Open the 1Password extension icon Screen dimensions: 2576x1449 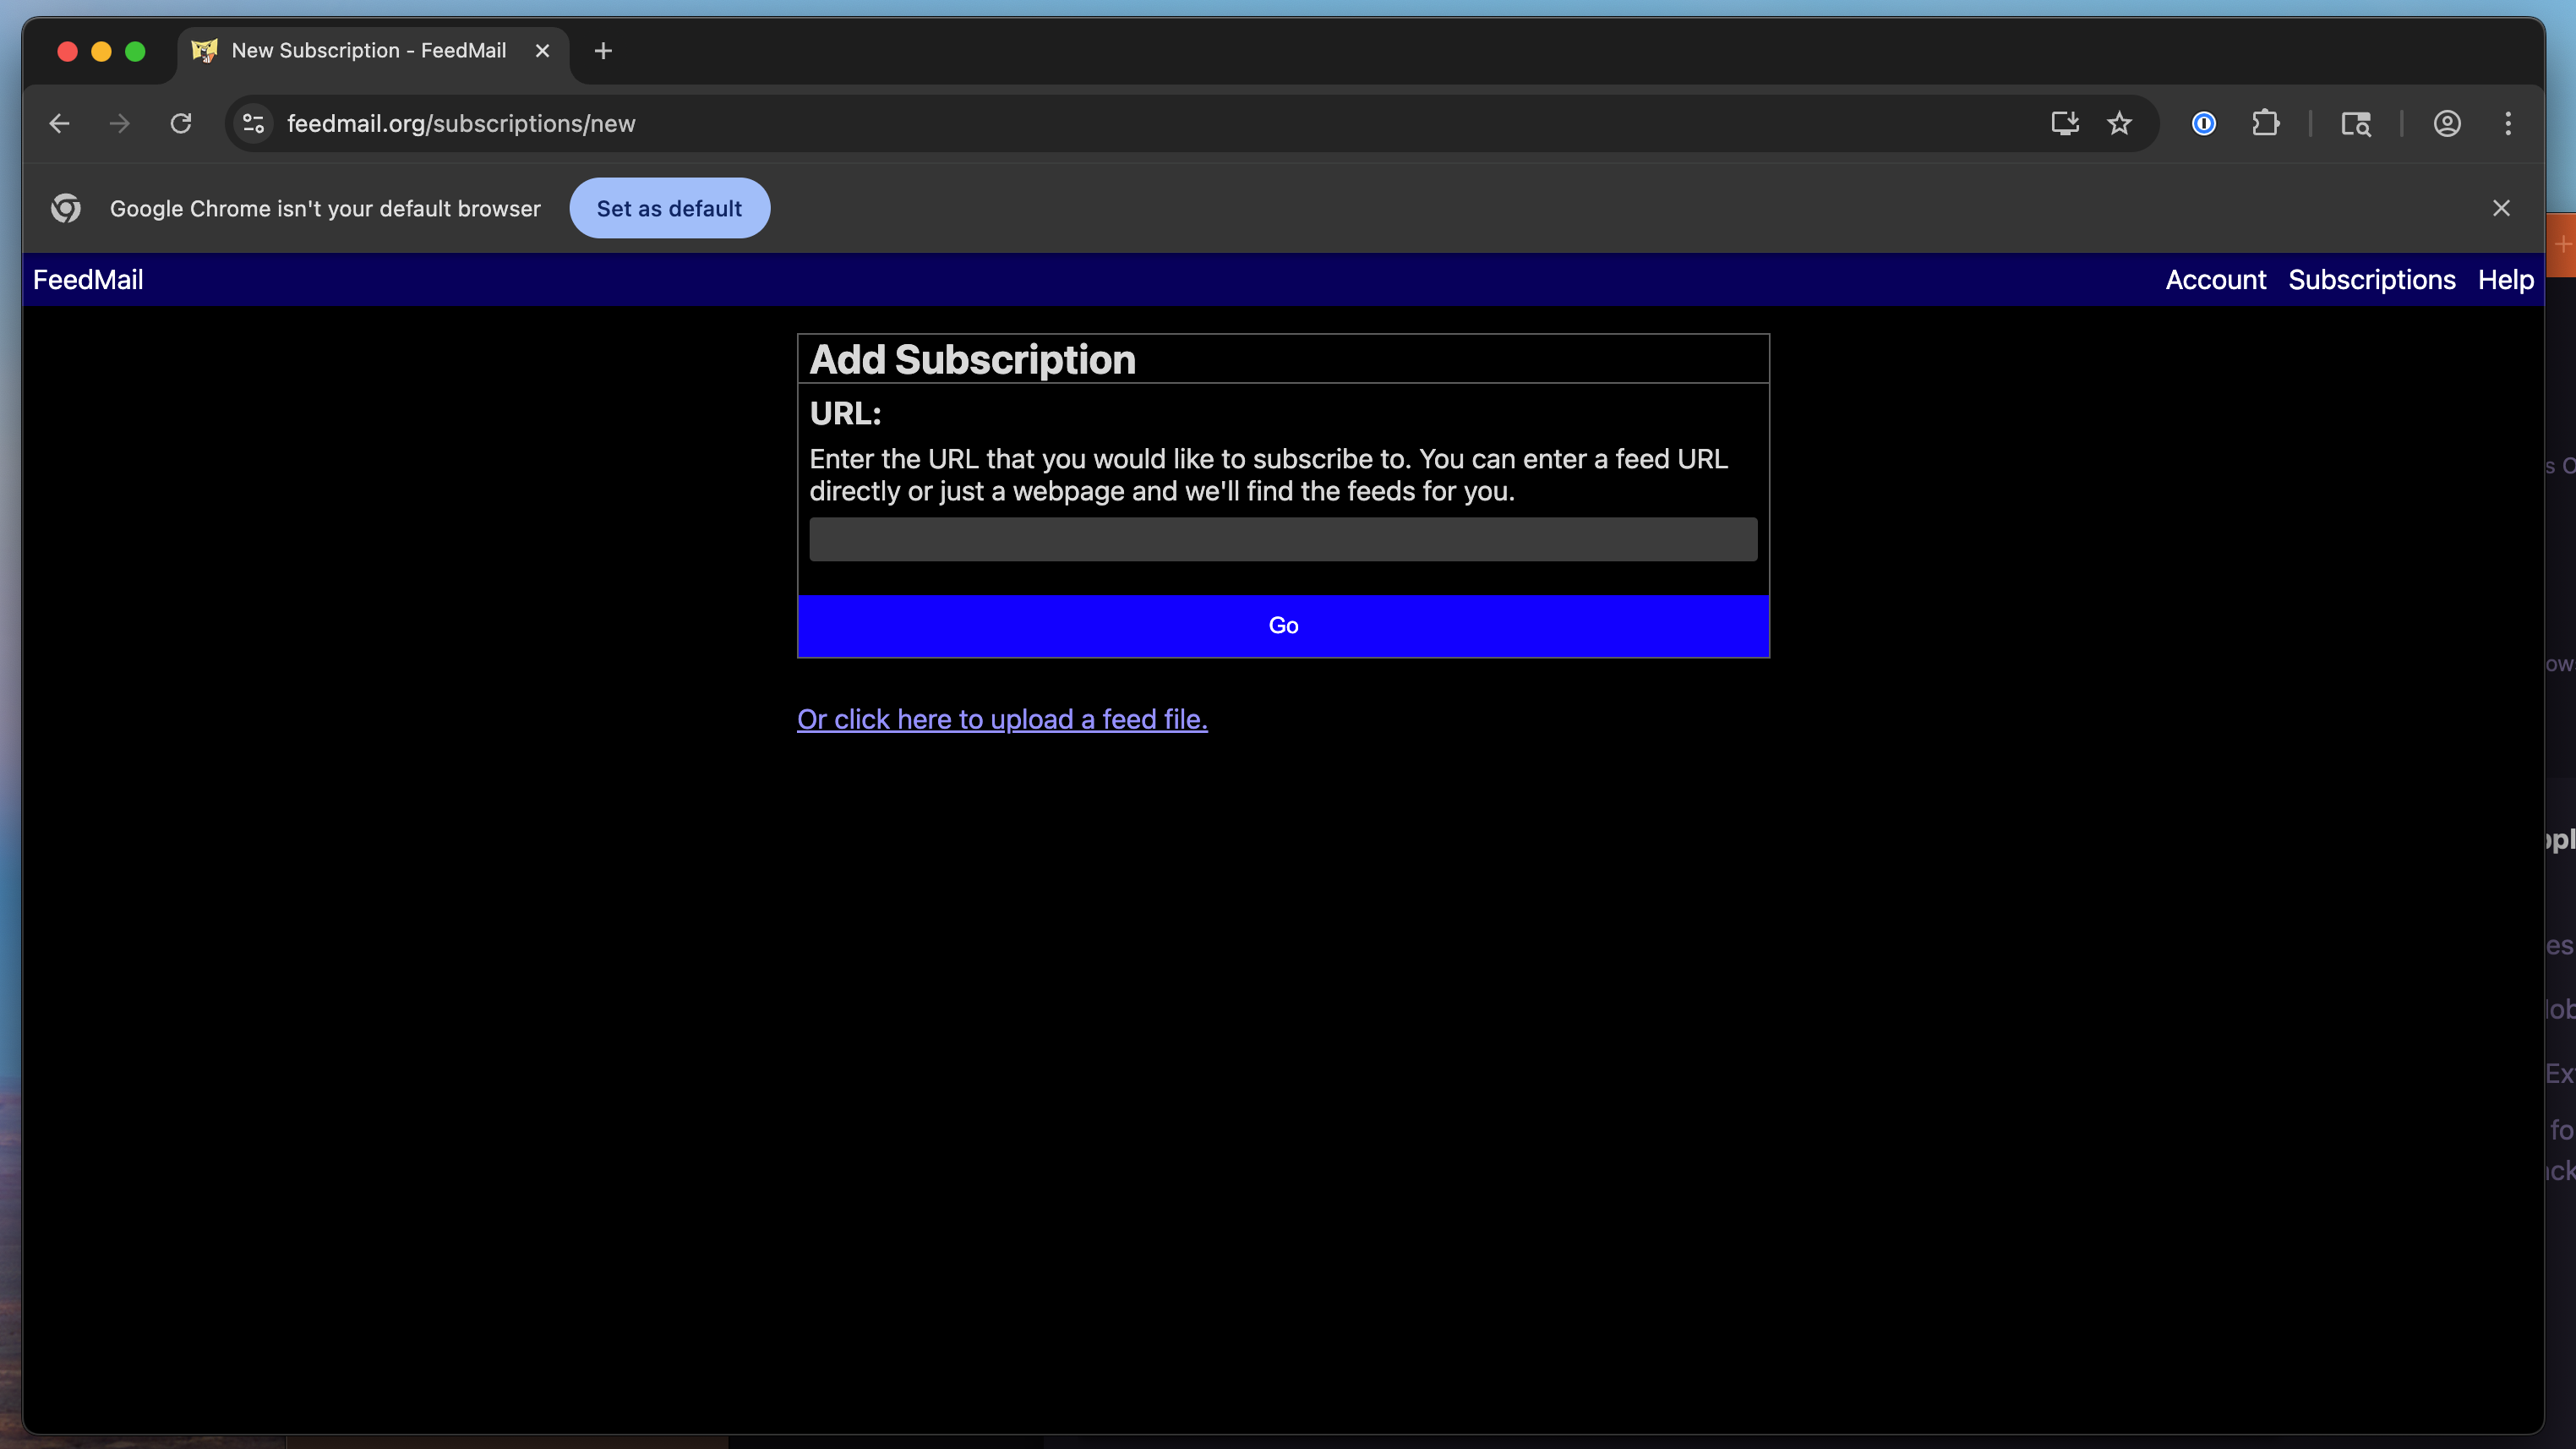coord(2204,123)
